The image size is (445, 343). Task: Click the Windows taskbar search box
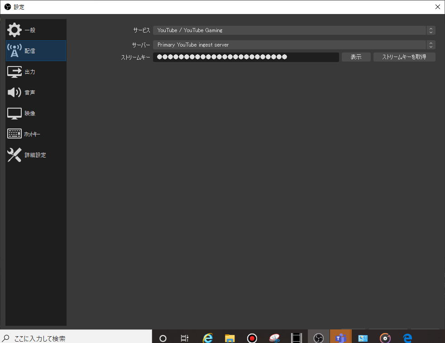coord(76,337)
